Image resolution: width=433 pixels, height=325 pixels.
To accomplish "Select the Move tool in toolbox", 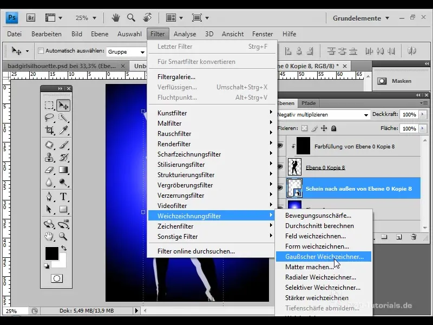I will [63, 105].
